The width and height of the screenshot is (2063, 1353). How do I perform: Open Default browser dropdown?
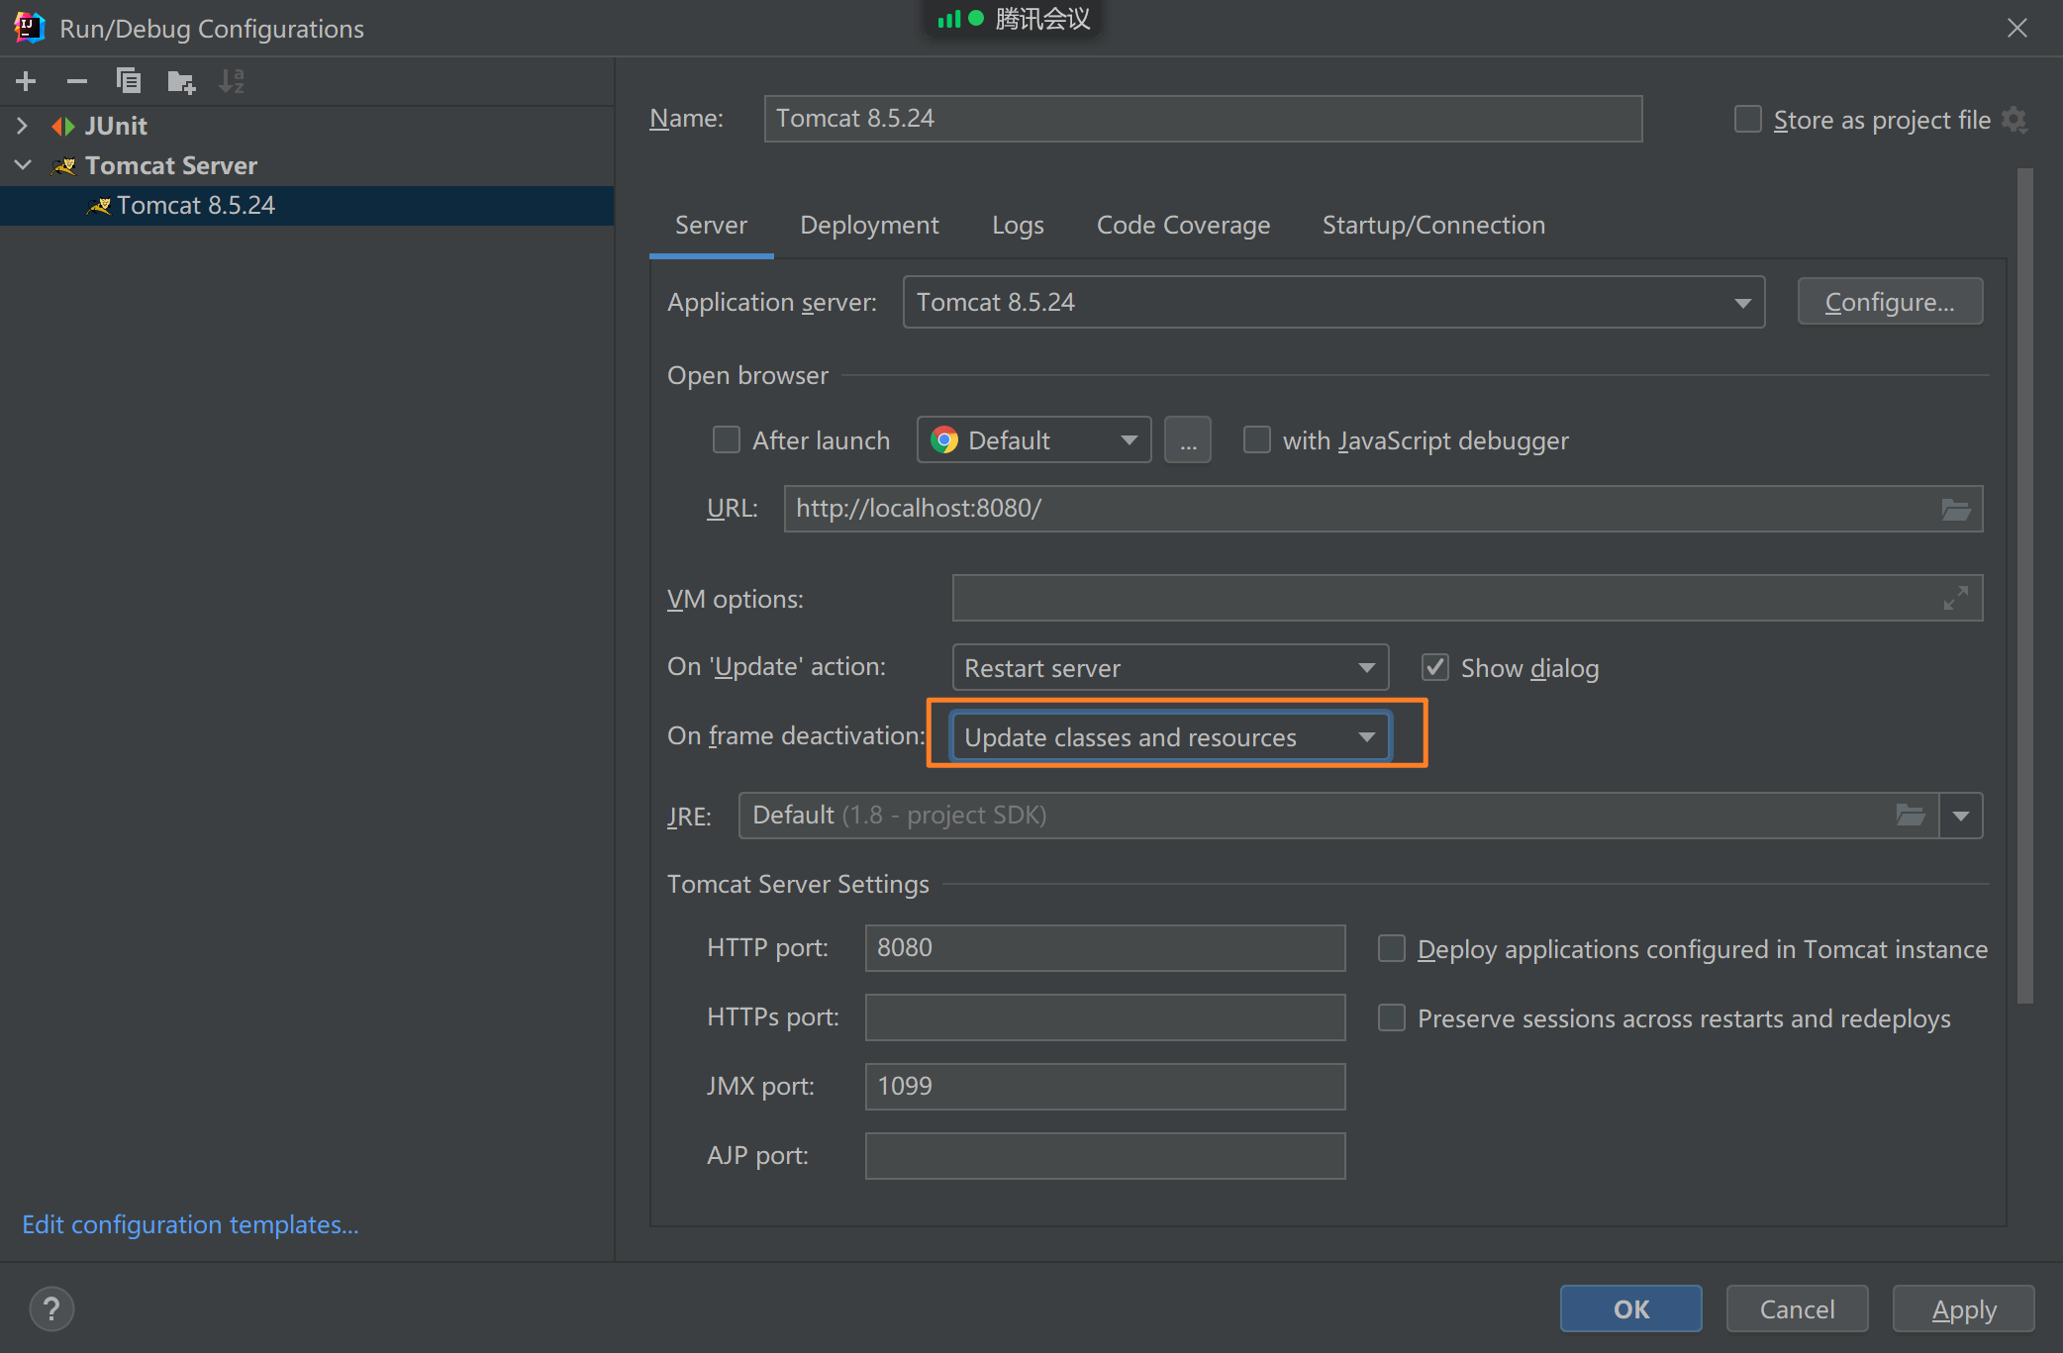[x=1034, y=439]
